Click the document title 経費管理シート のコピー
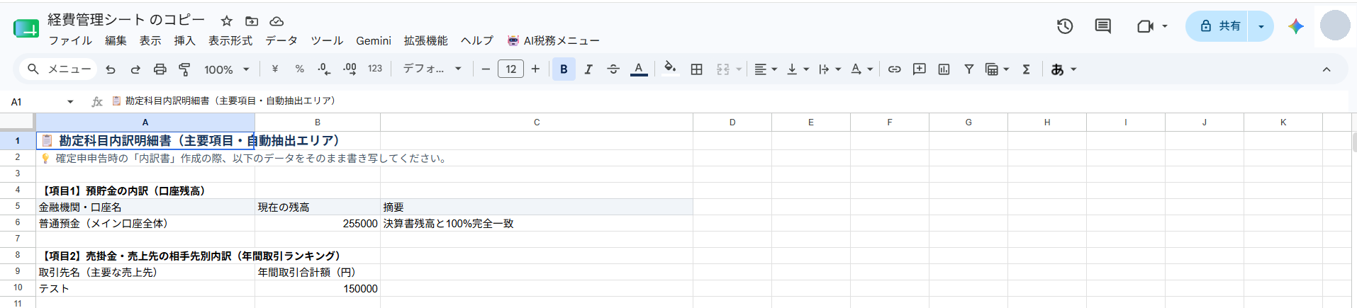 126,20
